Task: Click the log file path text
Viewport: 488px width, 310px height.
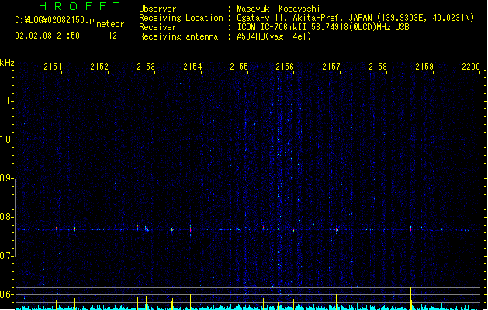Action: click(56, 20)
